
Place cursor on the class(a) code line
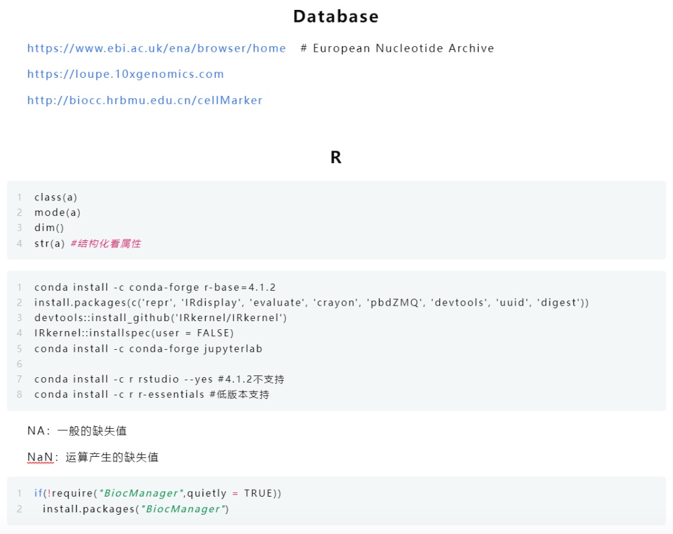coord(56,197)
